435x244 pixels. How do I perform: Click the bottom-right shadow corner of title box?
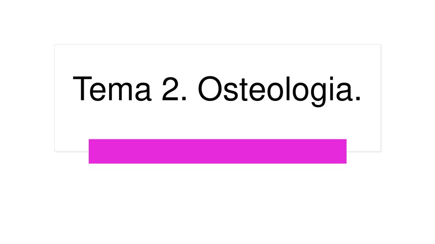click(x=381, y=151)
